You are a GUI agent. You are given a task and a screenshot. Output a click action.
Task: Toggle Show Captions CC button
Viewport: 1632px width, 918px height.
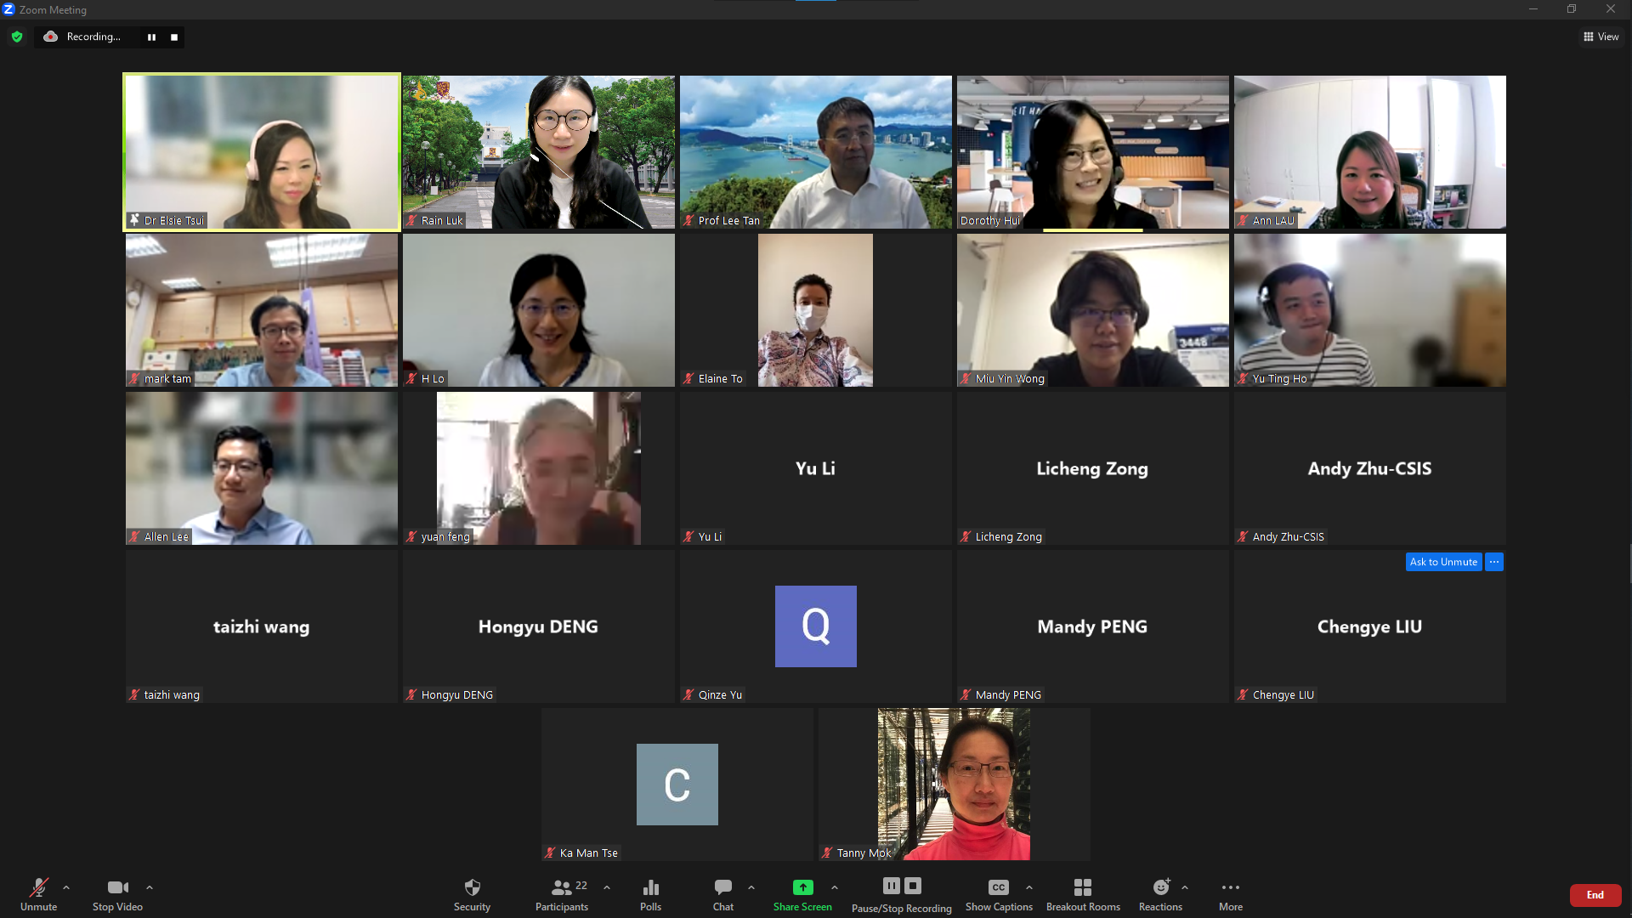point(998,887)
